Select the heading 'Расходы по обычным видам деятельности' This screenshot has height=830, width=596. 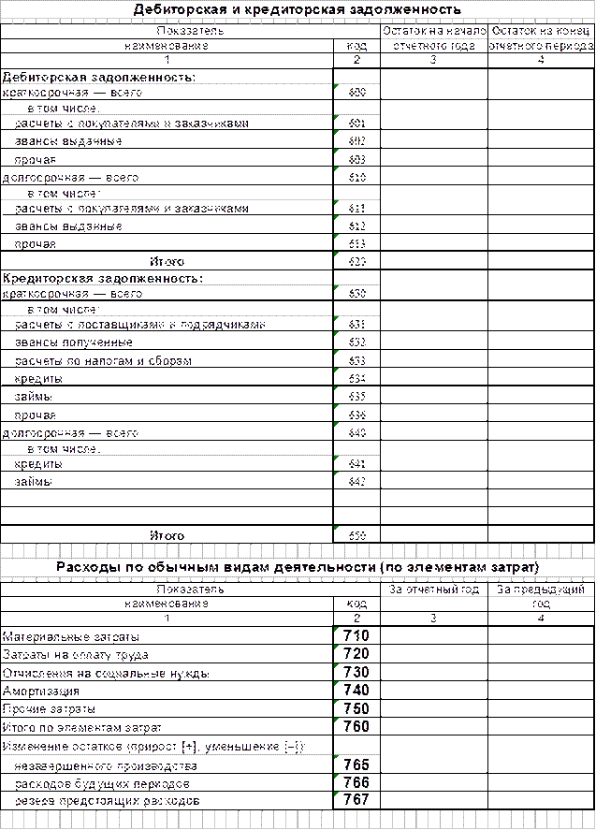[216, 567]
